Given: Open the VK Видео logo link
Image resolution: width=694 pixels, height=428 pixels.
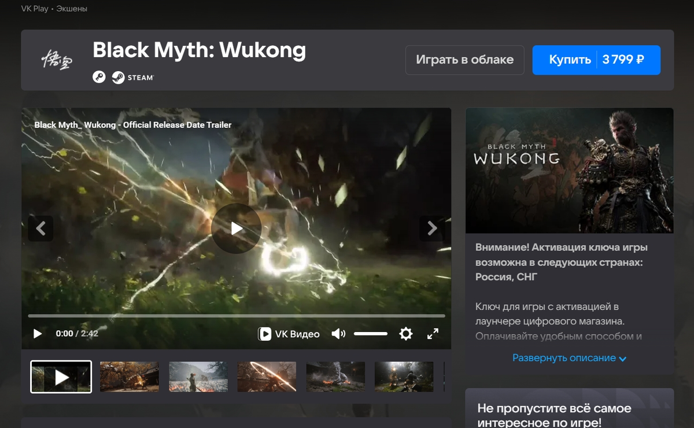Looking at the screenshot, I should (x=289, y=334).
